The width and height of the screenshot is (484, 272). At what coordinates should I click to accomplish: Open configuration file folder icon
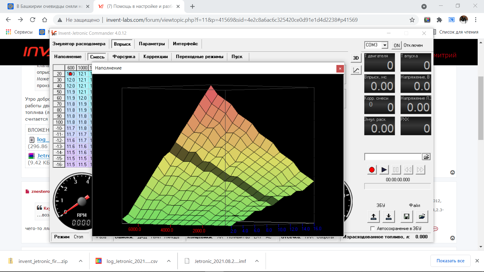[x=422, y=216]
